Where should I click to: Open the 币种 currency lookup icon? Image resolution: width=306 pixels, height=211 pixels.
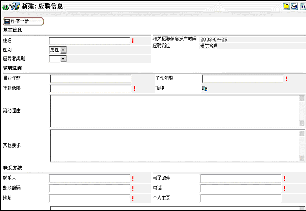click(204, 89)
